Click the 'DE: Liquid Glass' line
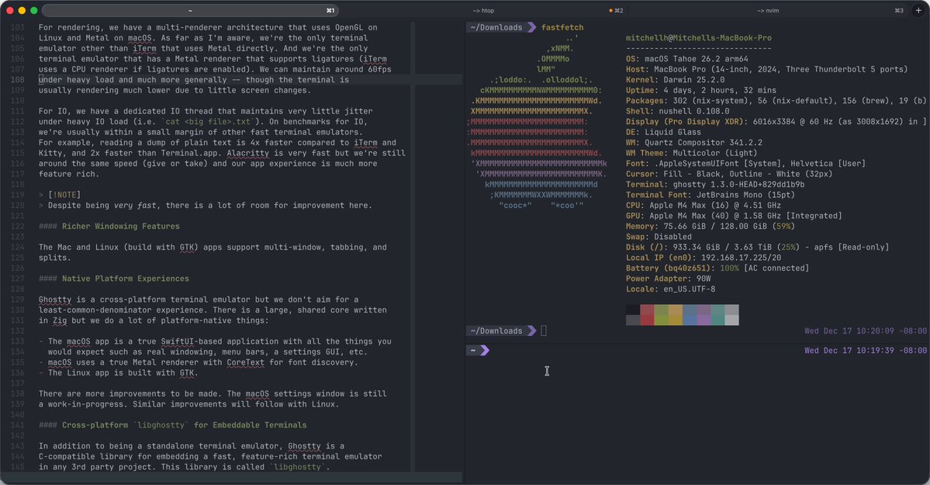The width and height of the screenshot is (930, 485). click(663, 133)
